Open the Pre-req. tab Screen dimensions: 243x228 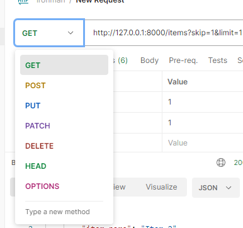(183, 60)
